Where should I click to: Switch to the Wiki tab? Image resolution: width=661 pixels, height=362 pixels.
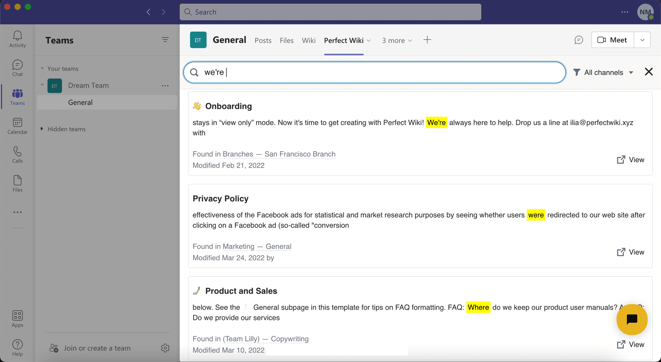(308, 40)
